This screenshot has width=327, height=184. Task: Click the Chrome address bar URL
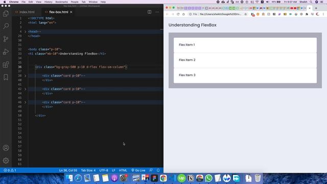coord(220,14)
